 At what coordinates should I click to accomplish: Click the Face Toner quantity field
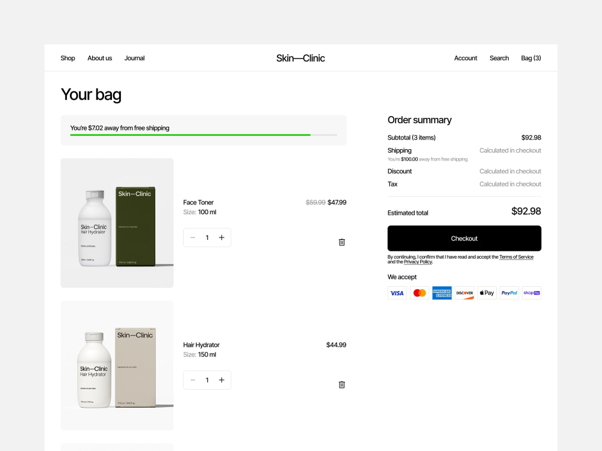click(207, 238)
